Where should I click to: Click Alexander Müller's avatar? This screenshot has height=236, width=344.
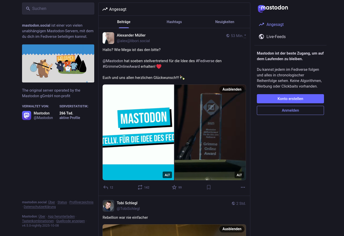click(108, 38)
